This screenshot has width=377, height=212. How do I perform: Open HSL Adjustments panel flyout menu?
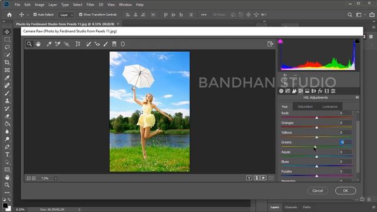point(357,97)
